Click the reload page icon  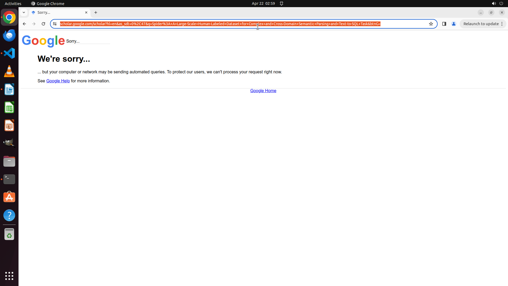pos(43,24)
